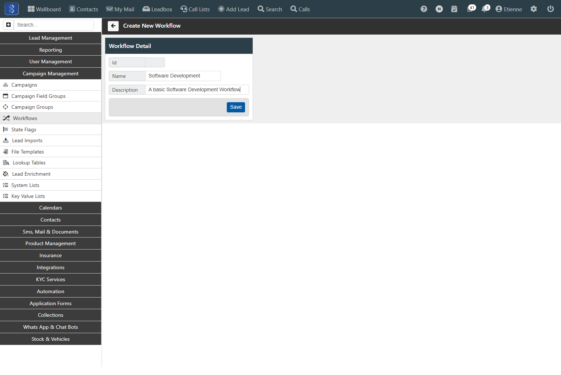The width and height of the screenshot is (561, 375).
Task: Expand Integrations section
Action: click(51, 267)
